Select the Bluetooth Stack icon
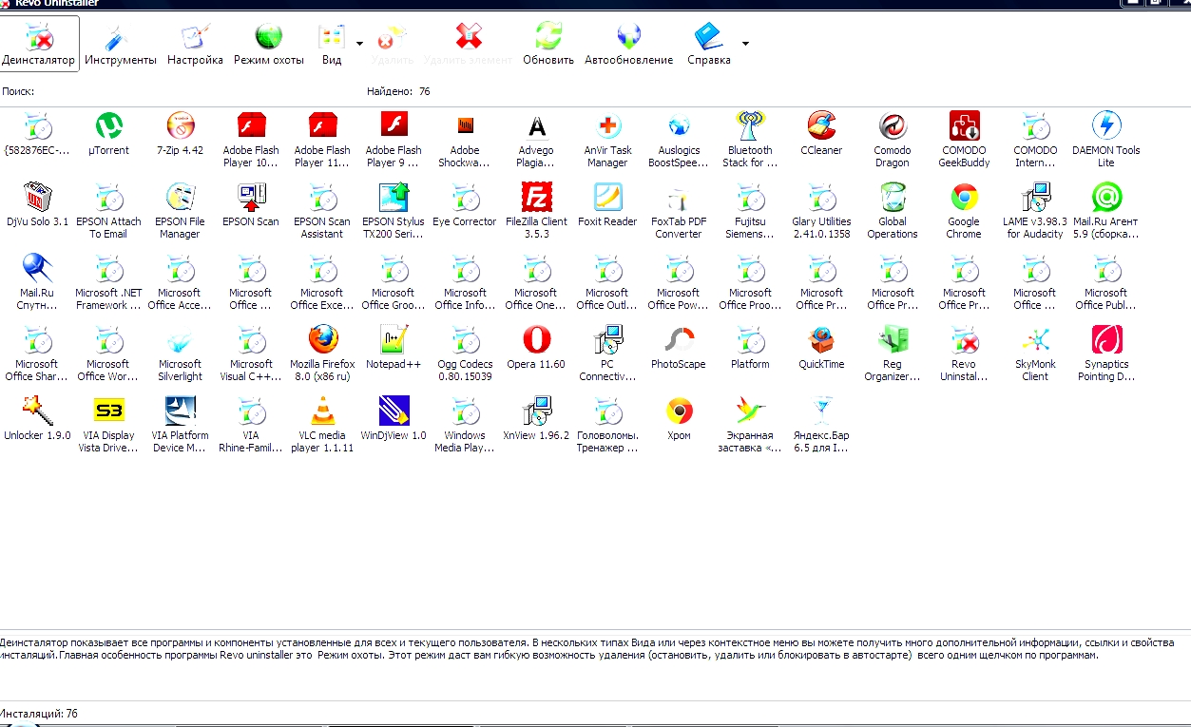The image size is (1191, 727). pos(751,125)
